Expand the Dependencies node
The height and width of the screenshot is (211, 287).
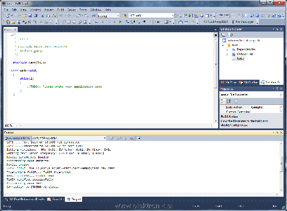pos(227,50)
